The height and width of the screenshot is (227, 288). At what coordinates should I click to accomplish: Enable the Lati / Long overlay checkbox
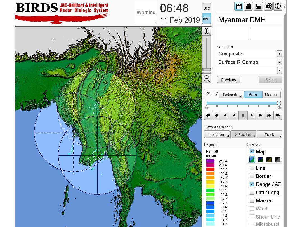(x=252, y=192)
